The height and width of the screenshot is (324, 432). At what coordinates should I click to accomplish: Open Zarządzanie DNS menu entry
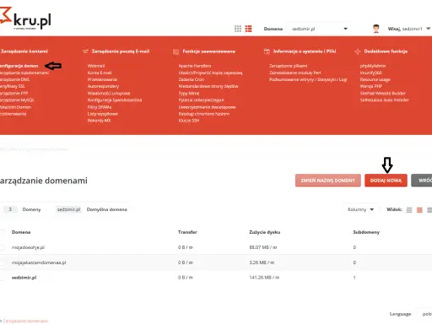(14, 79)
